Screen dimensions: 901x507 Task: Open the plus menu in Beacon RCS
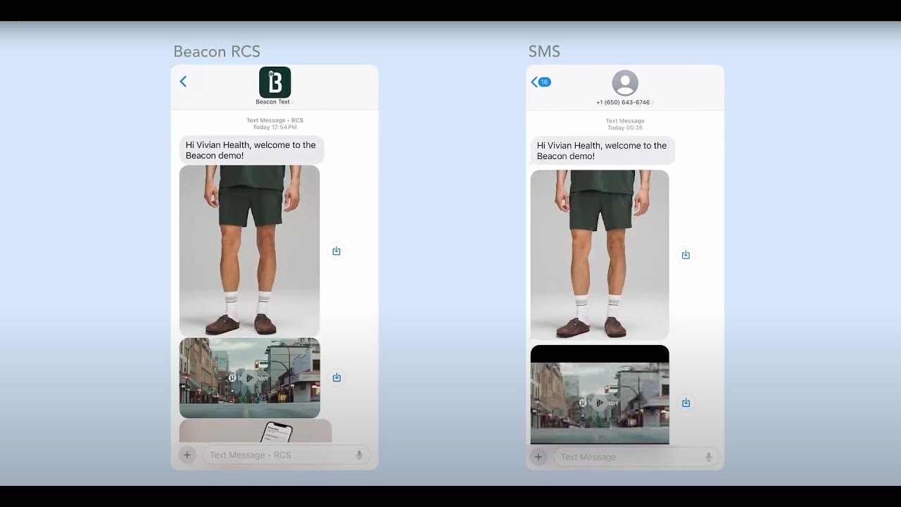click(x=187, y=455)
